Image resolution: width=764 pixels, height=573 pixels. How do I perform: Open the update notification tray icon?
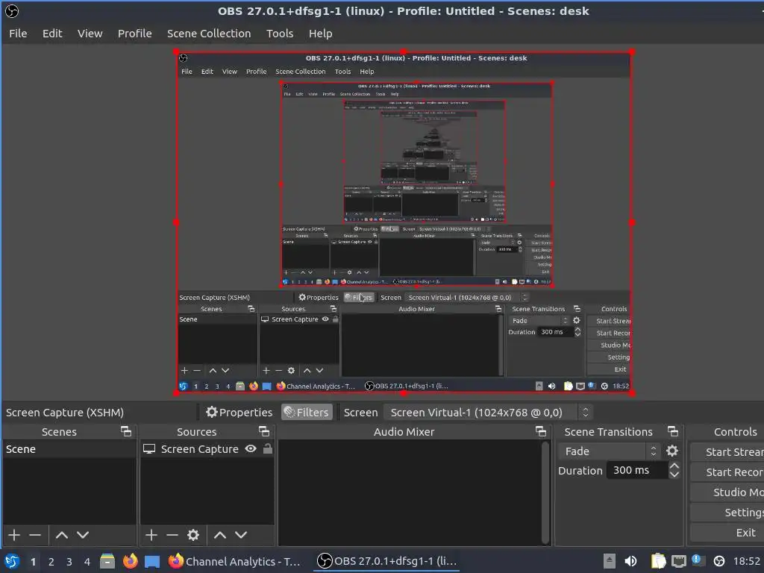(x=698, y=560)
